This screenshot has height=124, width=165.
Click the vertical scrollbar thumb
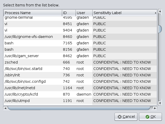click(x=160, y=29)
